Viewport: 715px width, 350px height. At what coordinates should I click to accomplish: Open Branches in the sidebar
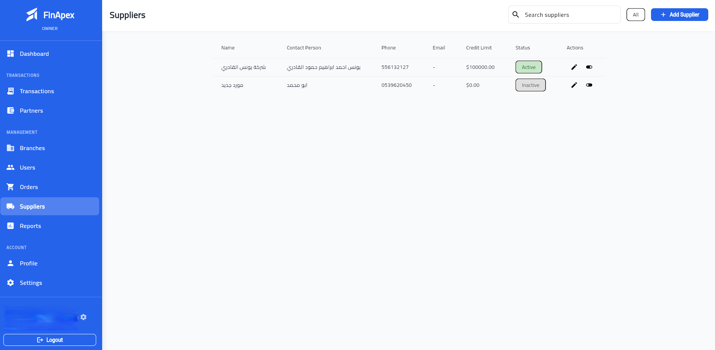click(x=50, y=148)
